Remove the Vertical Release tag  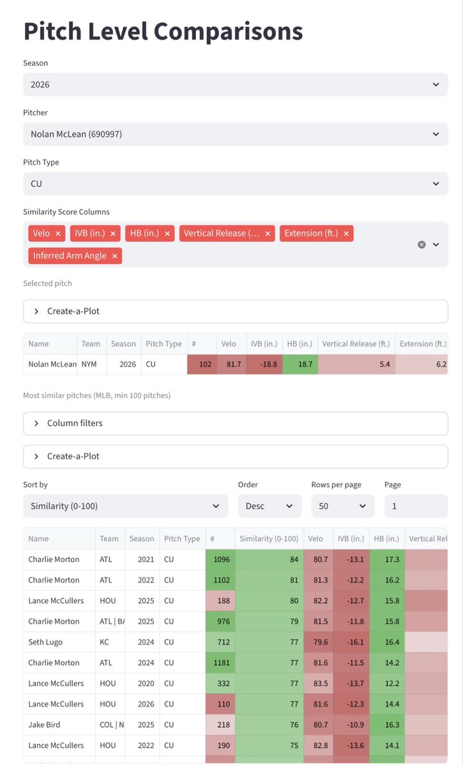[268, 234]
